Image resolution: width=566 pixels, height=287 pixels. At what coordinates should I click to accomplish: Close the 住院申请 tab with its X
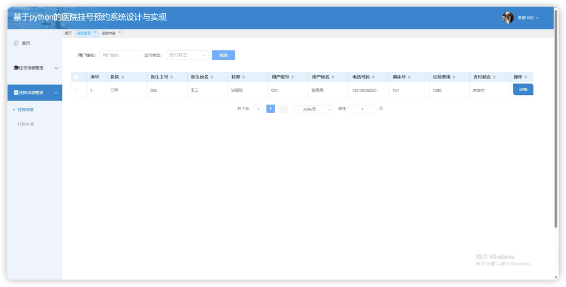coord(120,33)
